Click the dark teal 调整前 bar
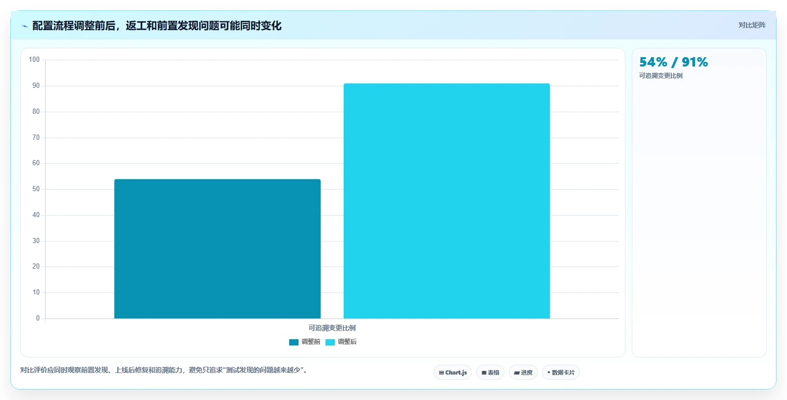The height and width of the screenshot is (400, 787). click(x=218, y=249)
